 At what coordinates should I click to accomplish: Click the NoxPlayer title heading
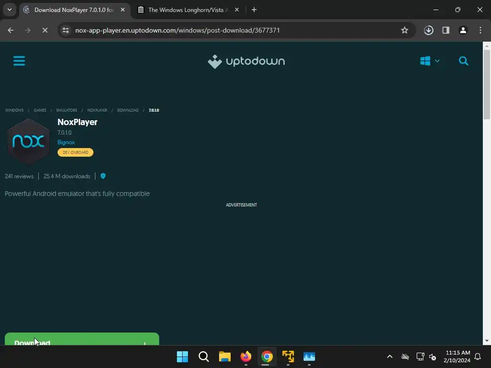77,122
